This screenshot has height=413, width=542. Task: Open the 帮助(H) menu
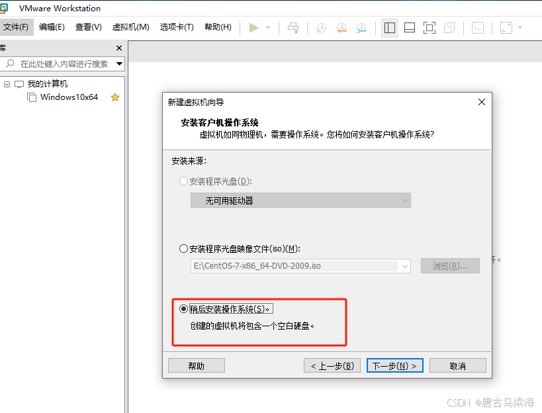218,27
